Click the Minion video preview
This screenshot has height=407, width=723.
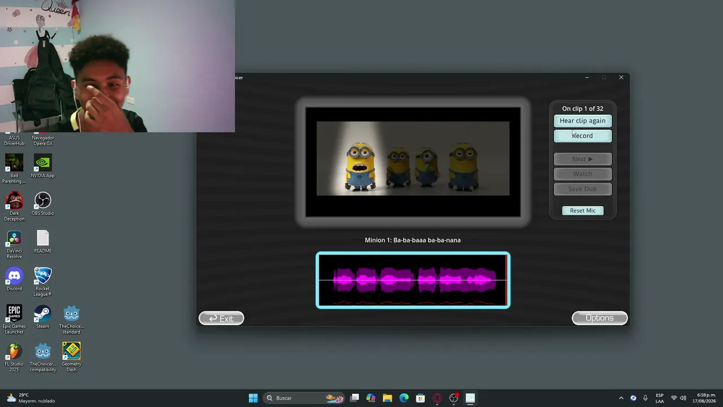point(413,162)
